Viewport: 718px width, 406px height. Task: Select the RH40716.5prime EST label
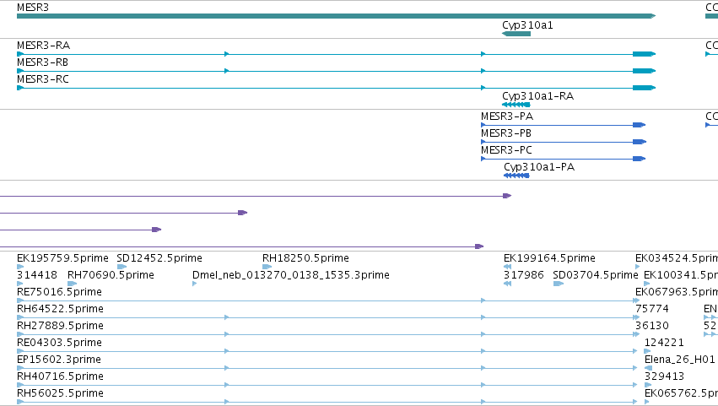[60, 377]
